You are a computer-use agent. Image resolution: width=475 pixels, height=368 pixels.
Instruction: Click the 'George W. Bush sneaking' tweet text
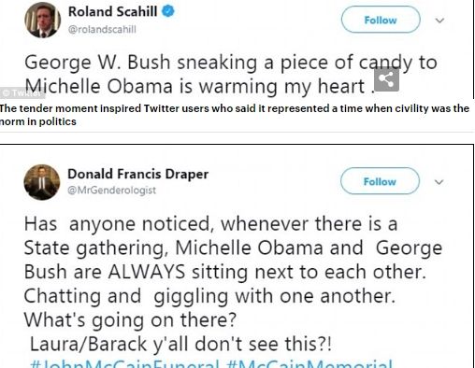[231, 74]
